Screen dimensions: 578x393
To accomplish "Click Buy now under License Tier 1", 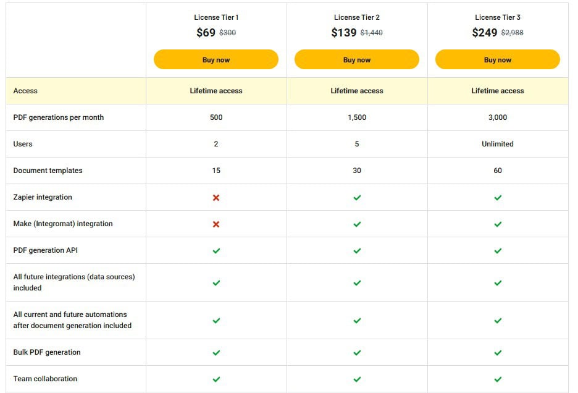I will pos(216,59).
